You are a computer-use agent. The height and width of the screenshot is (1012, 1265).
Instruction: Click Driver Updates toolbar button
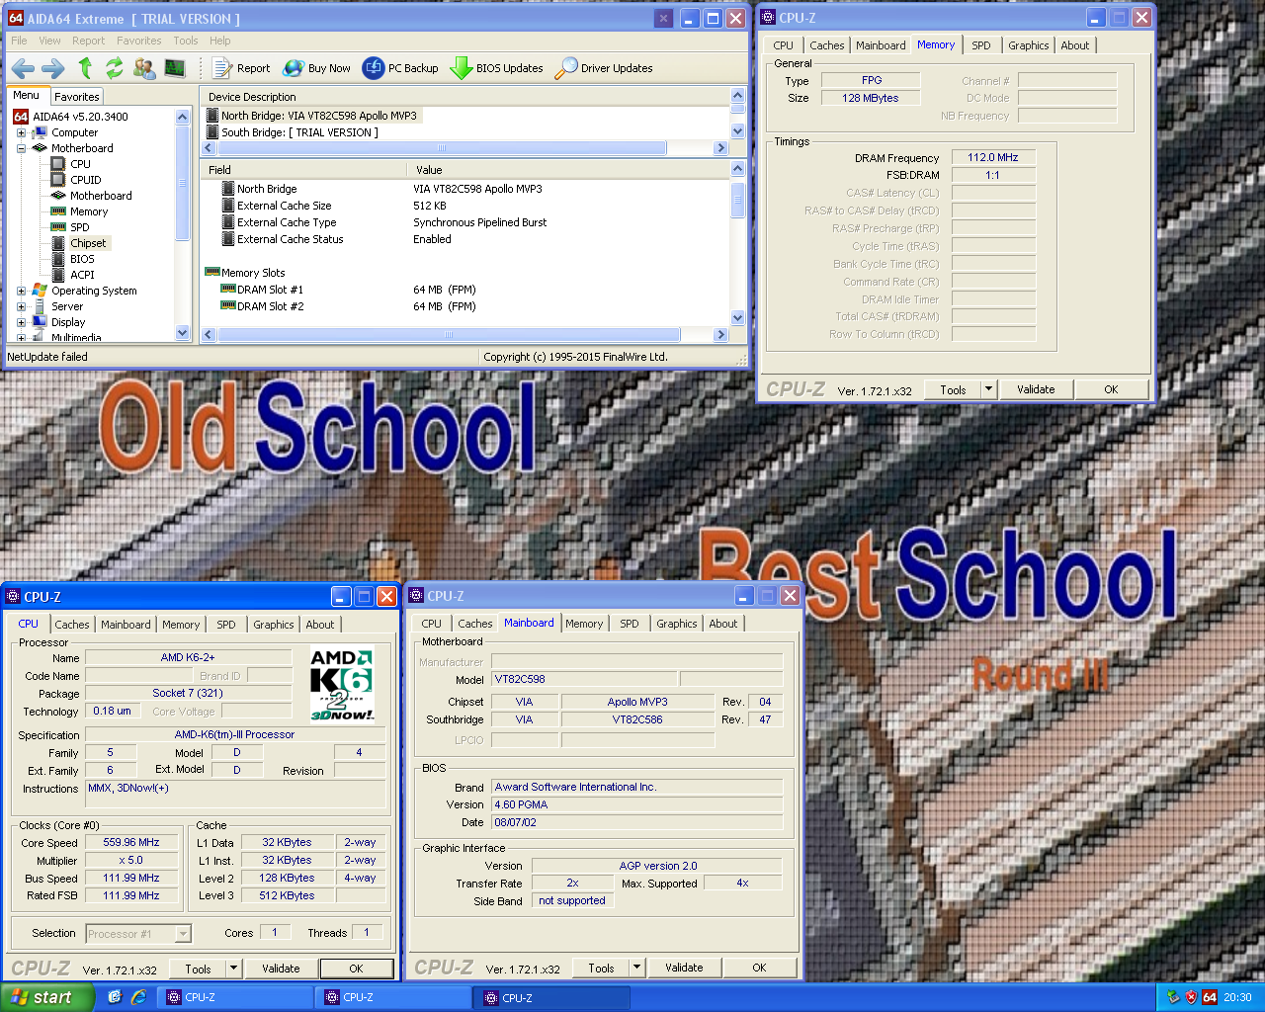(604, 68)
